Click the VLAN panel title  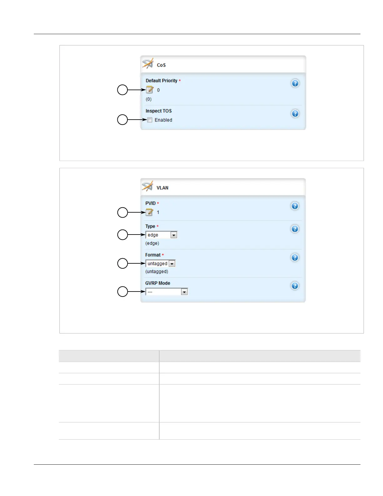[162, 188]
